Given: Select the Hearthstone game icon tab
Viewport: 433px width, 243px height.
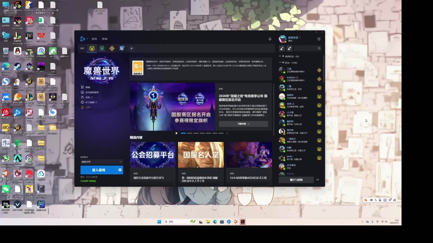Looking at the screenshot, I should tap(112, 48).
